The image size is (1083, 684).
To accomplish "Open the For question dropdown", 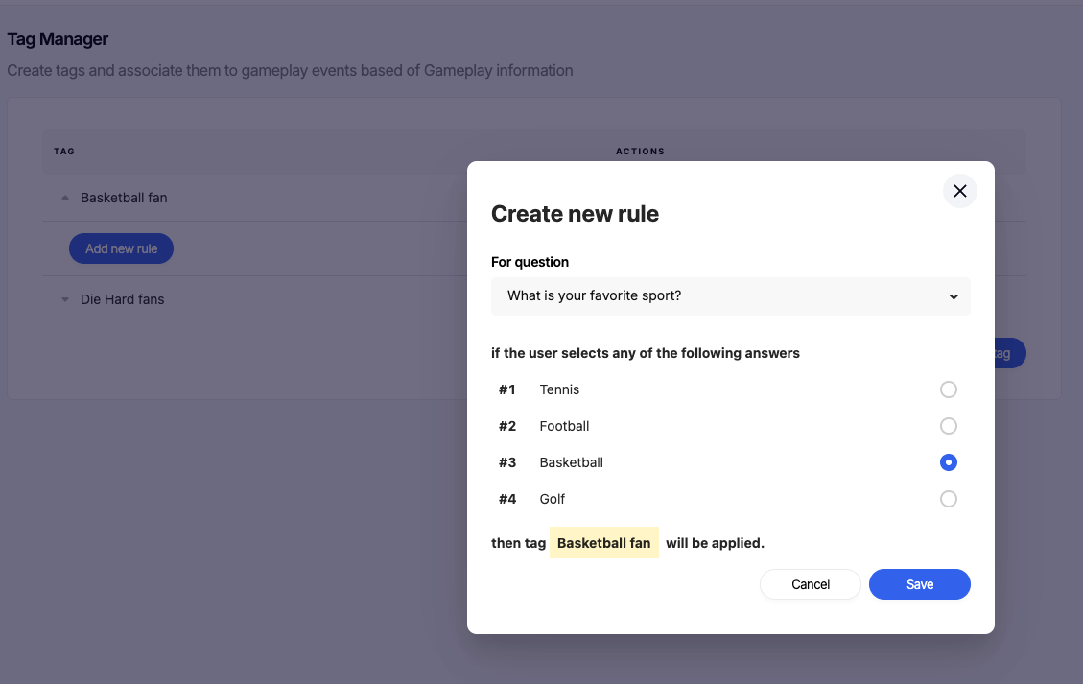I will point(730,296).
